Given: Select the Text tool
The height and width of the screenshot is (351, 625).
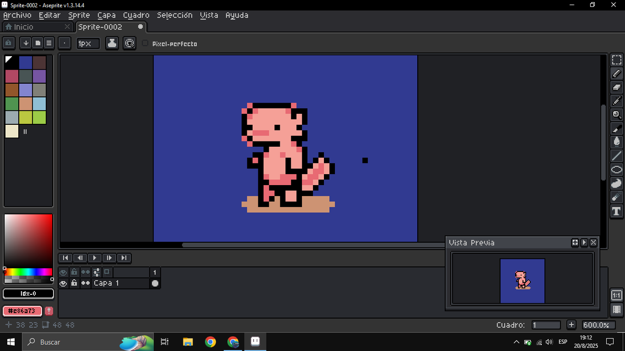Looking at the screenshot, I should 617,211.
